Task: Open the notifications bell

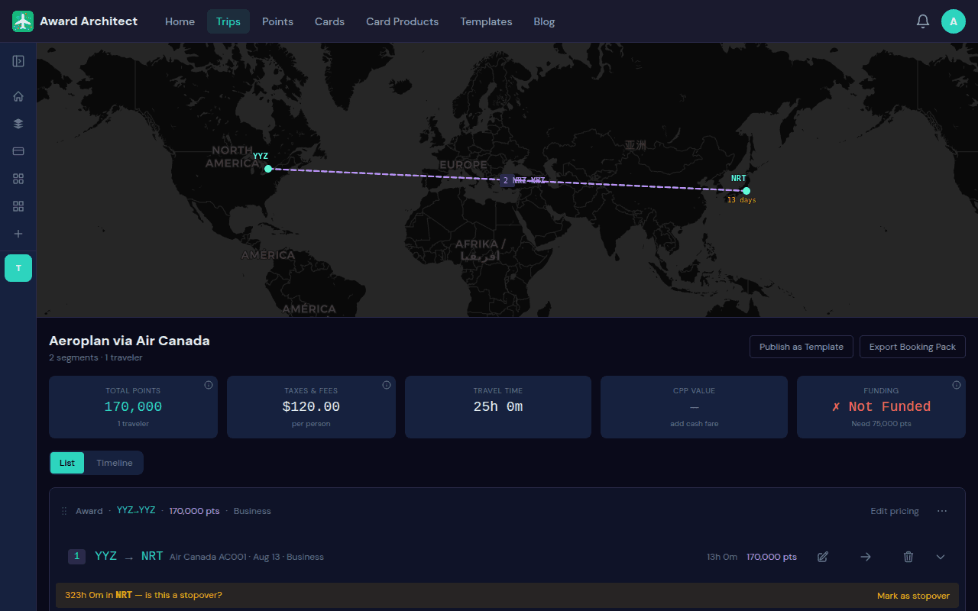Action: click(923, 21)
